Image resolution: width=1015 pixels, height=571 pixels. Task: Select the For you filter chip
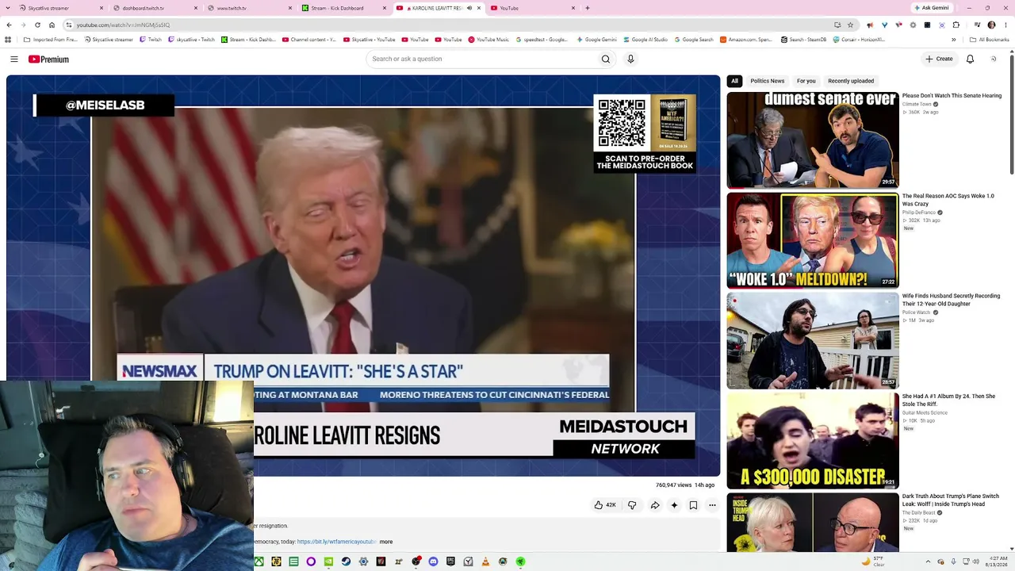point(806,81)
